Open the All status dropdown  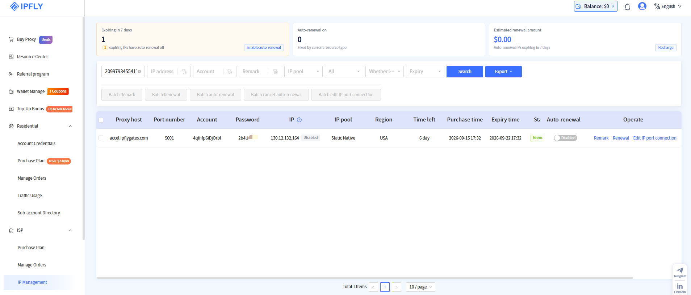point(344,72)
